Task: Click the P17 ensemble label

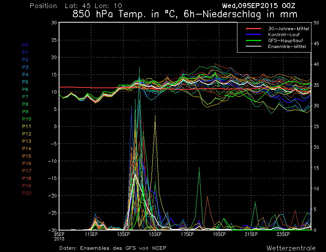Action: coord(26,171)
